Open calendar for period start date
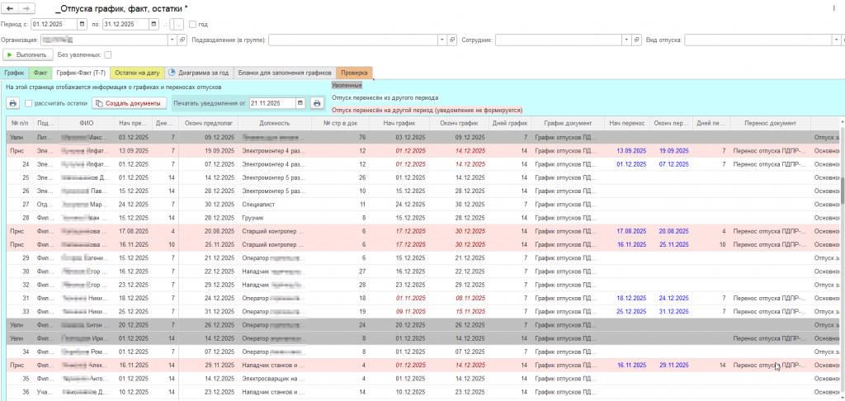Viewport: 845px width, 401px height. coord(82,24)
